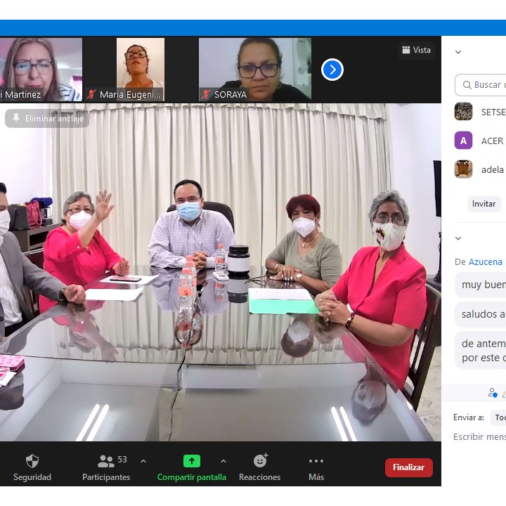
Task: Collapse the chat panel chevron
Action: click(x=458, y=238)
